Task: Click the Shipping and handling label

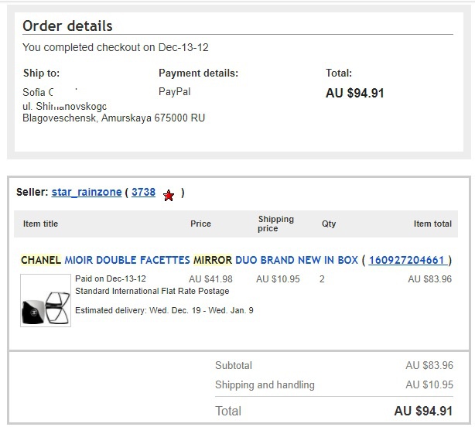Action: pos(265,384)
